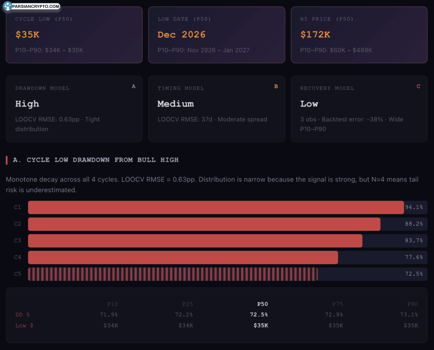The height and width of the screenshot is (350, 434).
Task: Click the grade C badge on Recovery Model
Action: point(418,86)
